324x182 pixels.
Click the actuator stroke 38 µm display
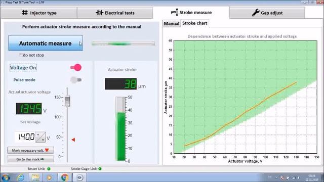coord(121,84)
